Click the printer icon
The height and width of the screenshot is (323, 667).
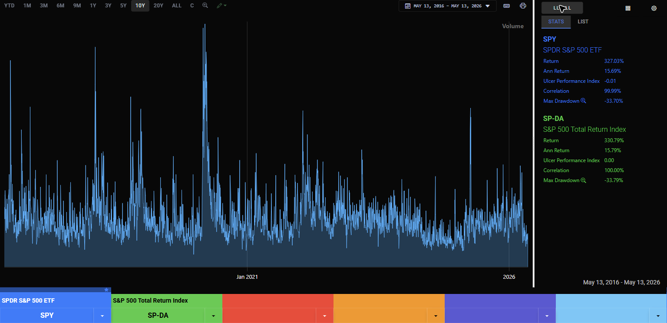pyautogui.click(x=523, y=6)
